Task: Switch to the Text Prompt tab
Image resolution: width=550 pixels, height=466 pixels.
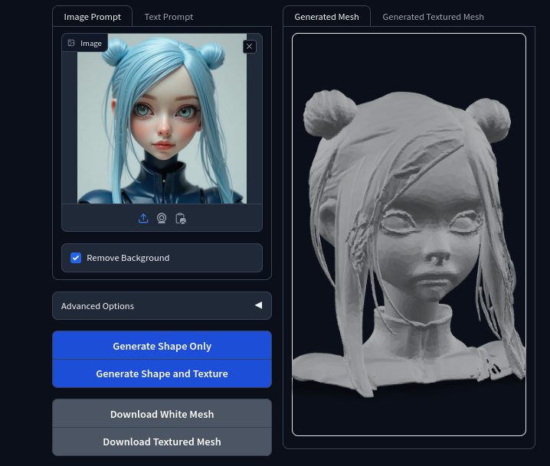Action: click(169, 17)
